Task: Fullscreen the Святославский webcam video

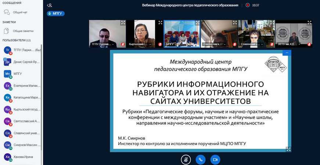Action: tap(235, 23)
